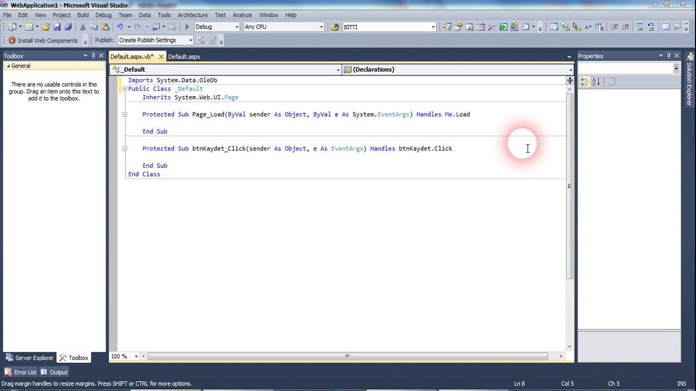Screen dimensions: 696x391
Task: Click the Find in Files icon
Action: tap(335, 27)
